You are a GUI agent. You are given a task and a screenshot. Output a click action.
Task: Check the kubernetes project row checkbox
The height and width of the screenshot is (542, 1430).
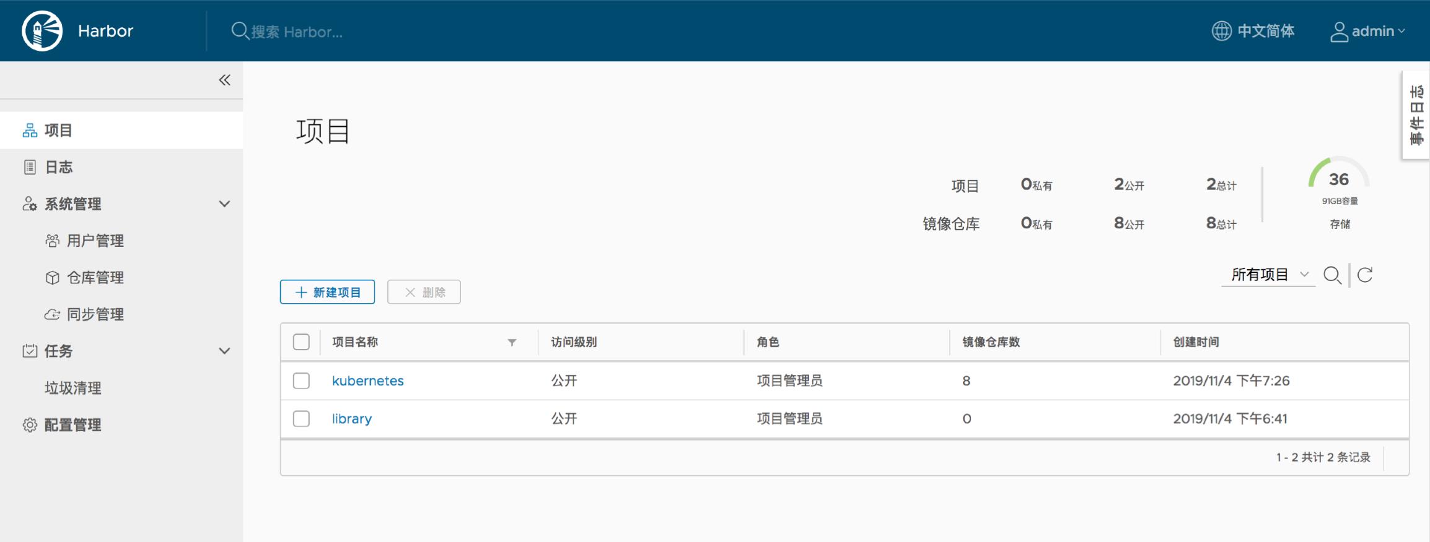click(301, 381)
